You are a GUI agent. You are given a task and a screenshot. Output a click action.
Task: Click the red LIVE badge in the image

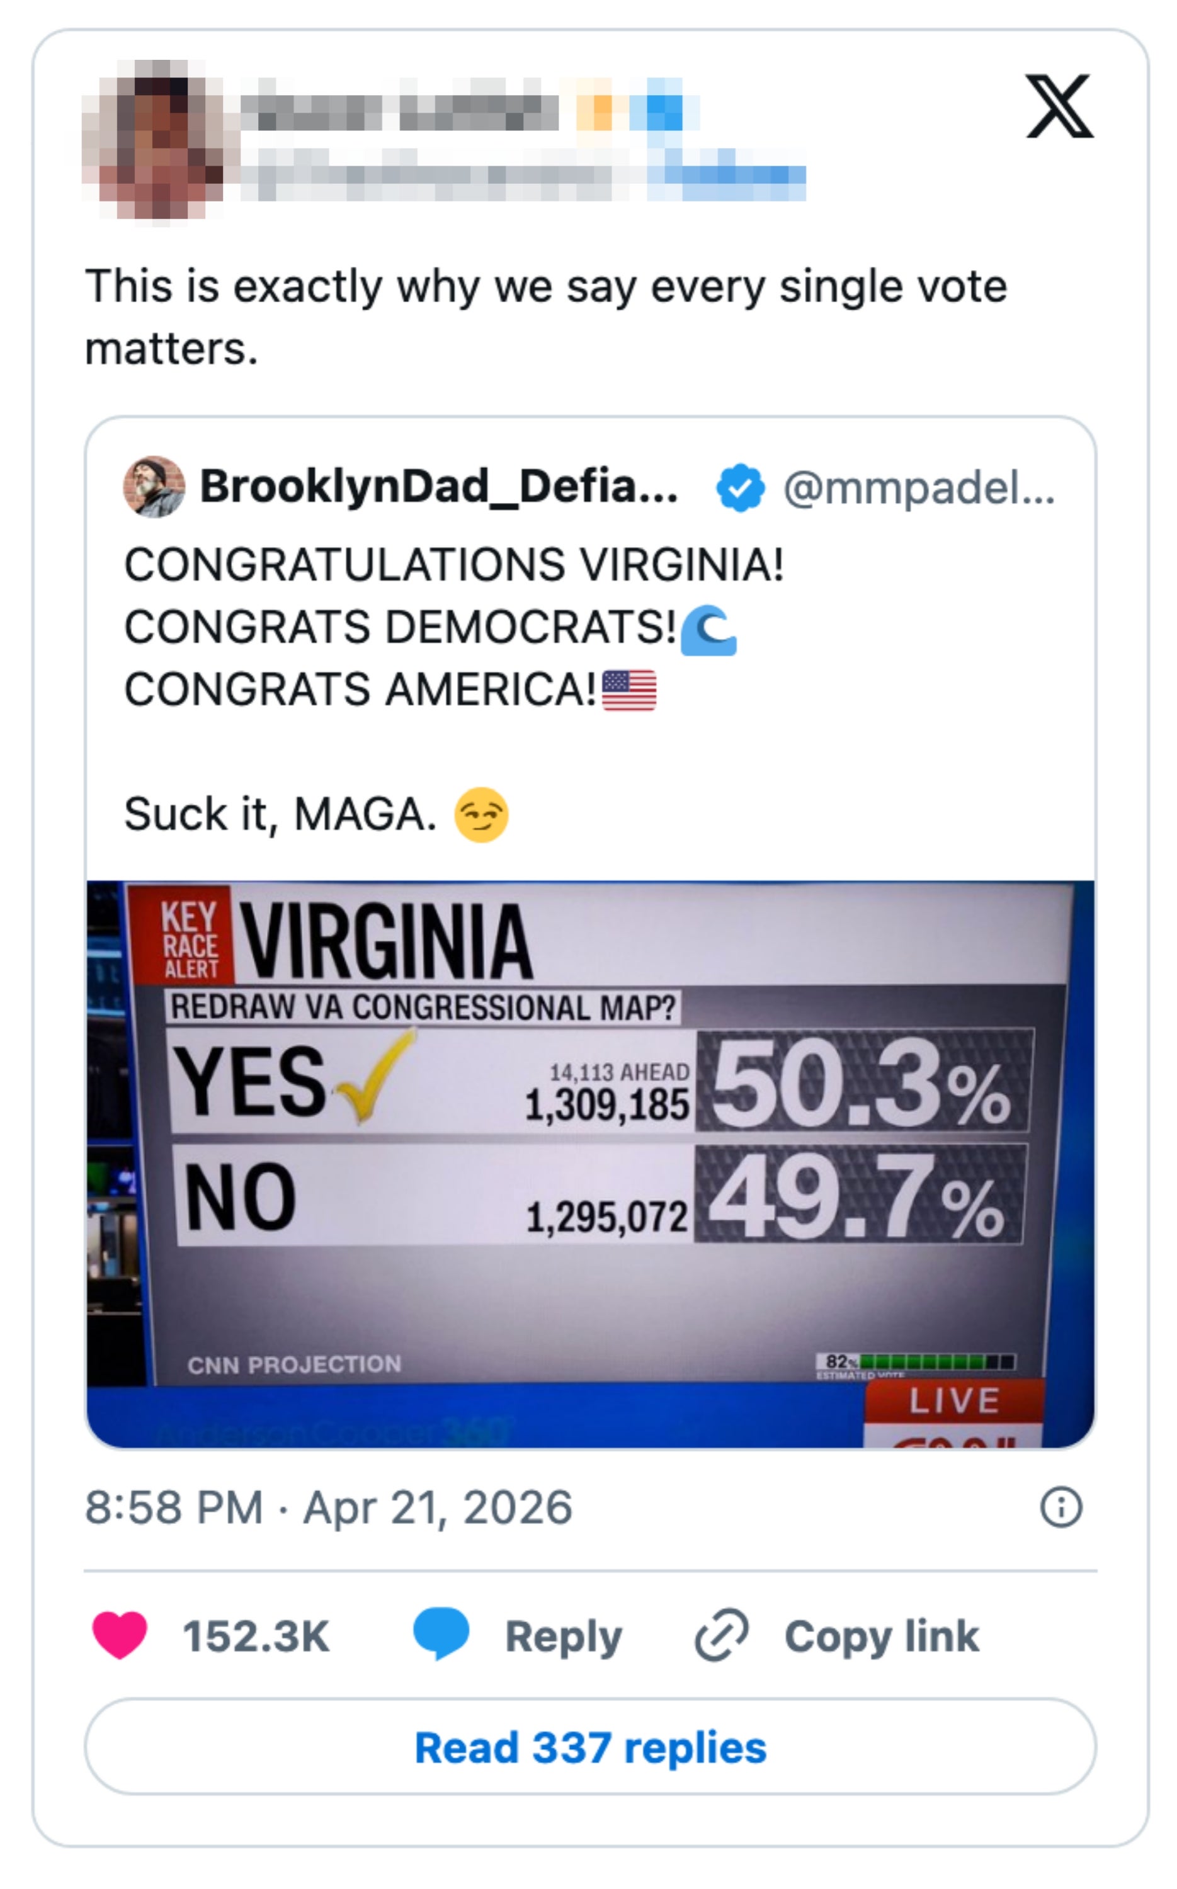click(x=954, y=1401)
